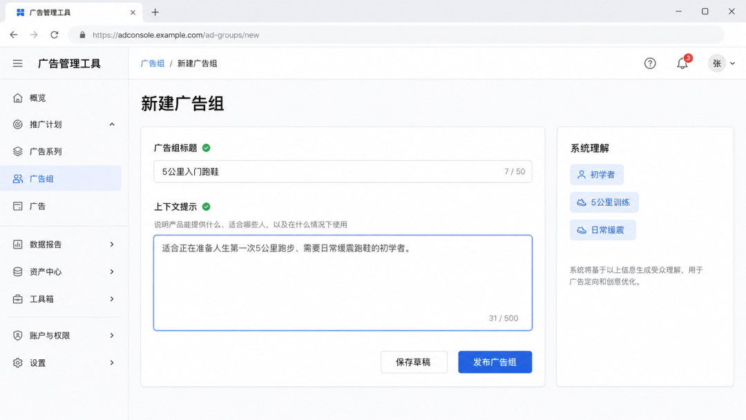Viewport: 746px width, 420px height.
Task: Click the 7 / 50 character counter
Action: (515, 172)
